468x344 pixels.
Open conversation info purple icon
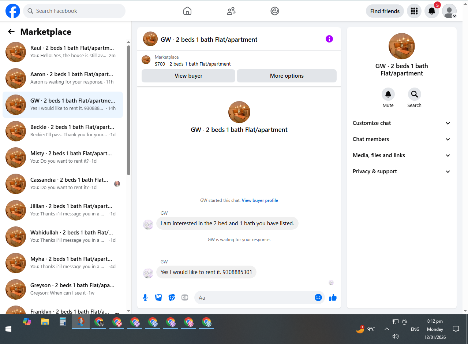tap(329, 39)
